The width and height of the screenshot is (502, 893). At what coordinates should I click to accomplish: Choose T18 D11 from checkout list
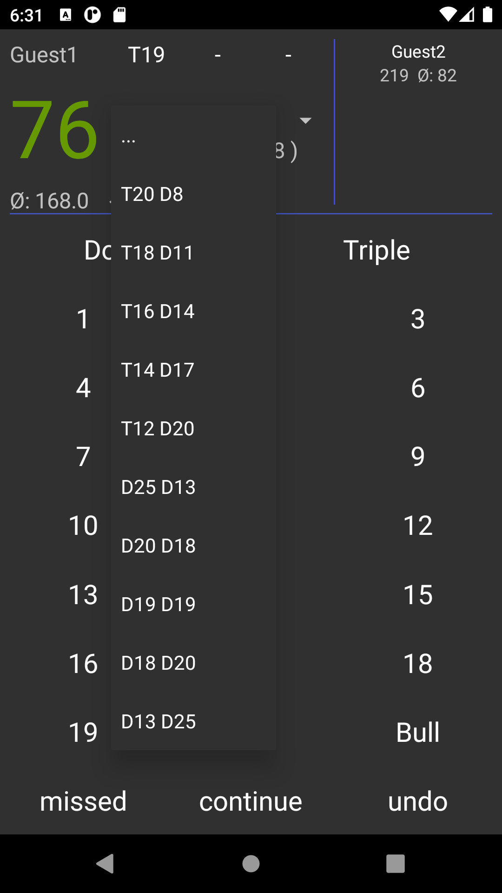193,253
